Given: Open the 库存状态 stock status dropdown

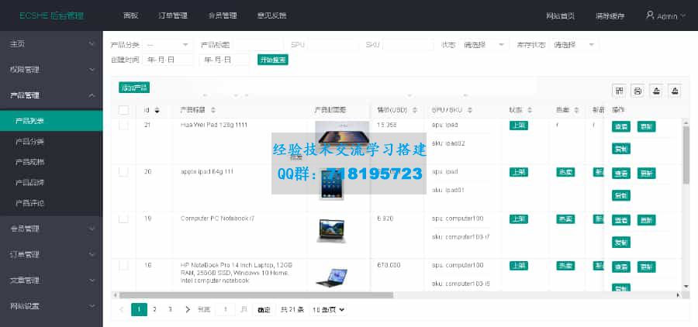Looking at the screenshot, I should pos(575,45).
